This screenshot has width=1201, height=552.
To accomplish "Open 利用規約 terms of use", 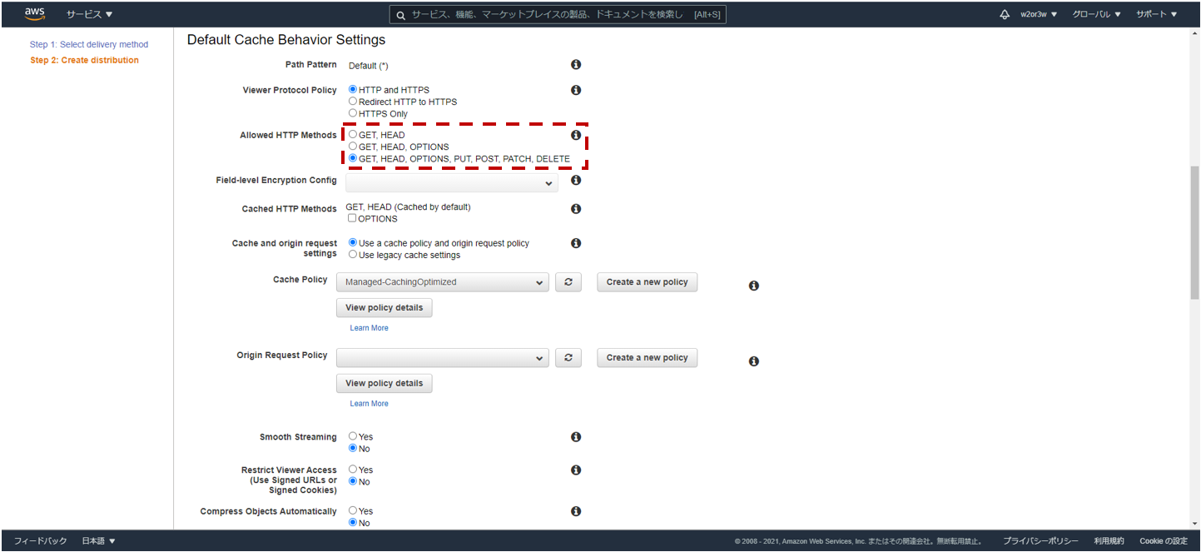I will click(x=1109, y=541).
